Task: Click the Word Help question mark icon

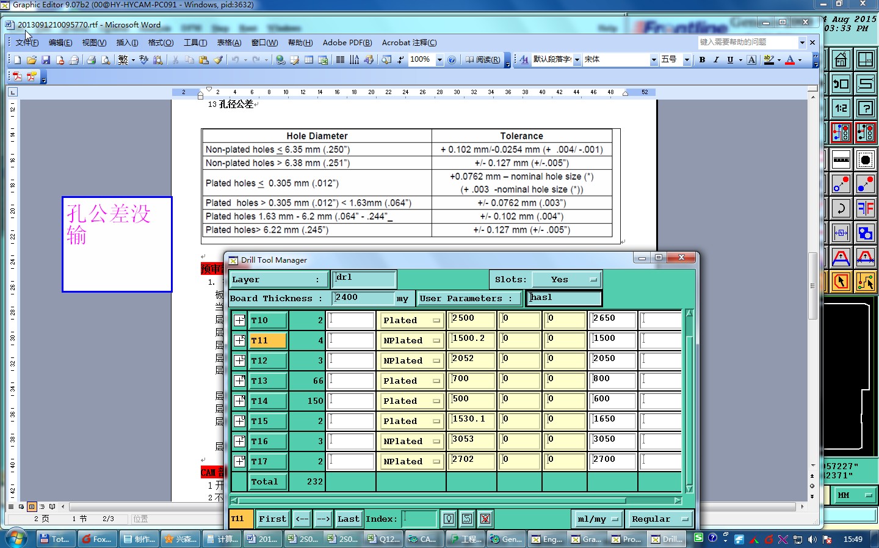Action: pyautogui.click(x=452, y=60)
